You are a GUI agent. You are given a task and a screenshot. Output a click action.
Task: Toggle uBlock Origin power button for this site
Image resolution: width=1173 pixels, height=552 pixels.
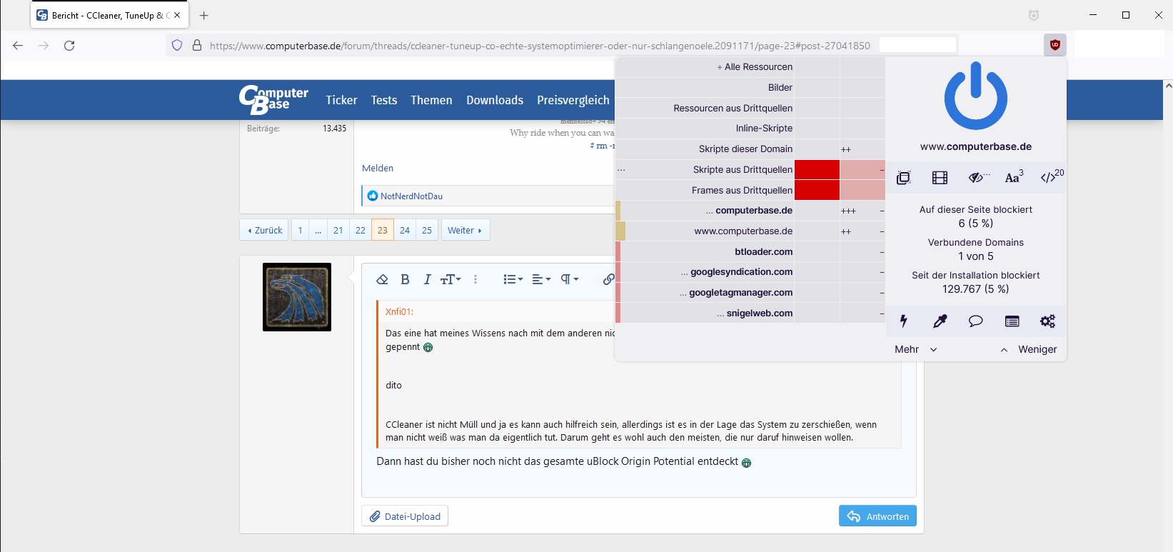975,96
